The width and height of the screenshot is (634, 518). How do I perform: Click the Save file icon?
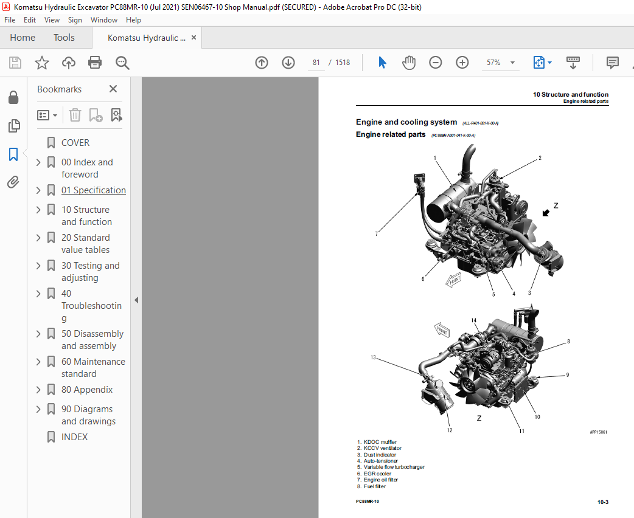15,63
